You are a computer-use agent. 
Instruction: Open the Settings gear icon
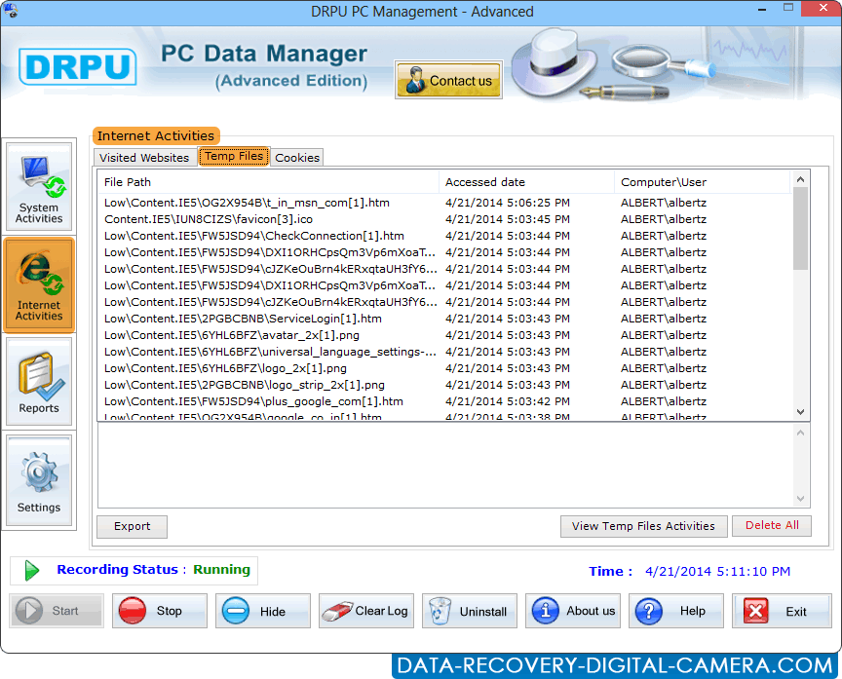(39, 480)
